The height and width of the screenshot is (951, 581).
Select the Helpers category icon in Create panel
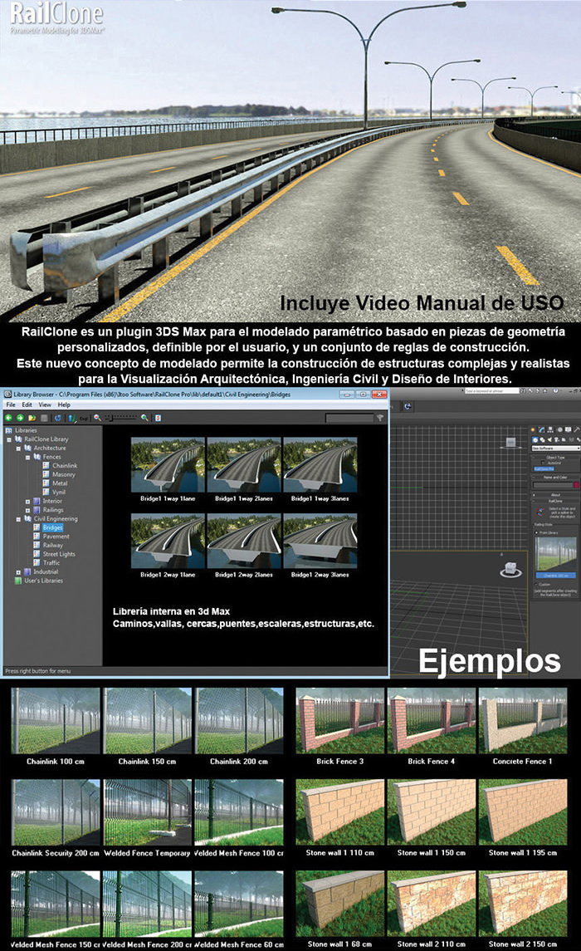pos(564,439)
